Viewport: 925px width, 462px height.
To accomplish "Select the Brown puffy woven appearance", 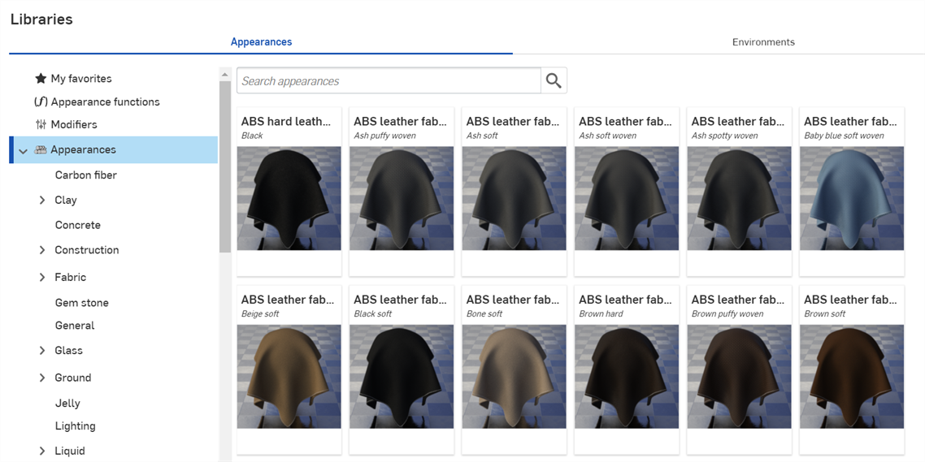I will click(739, 377).
